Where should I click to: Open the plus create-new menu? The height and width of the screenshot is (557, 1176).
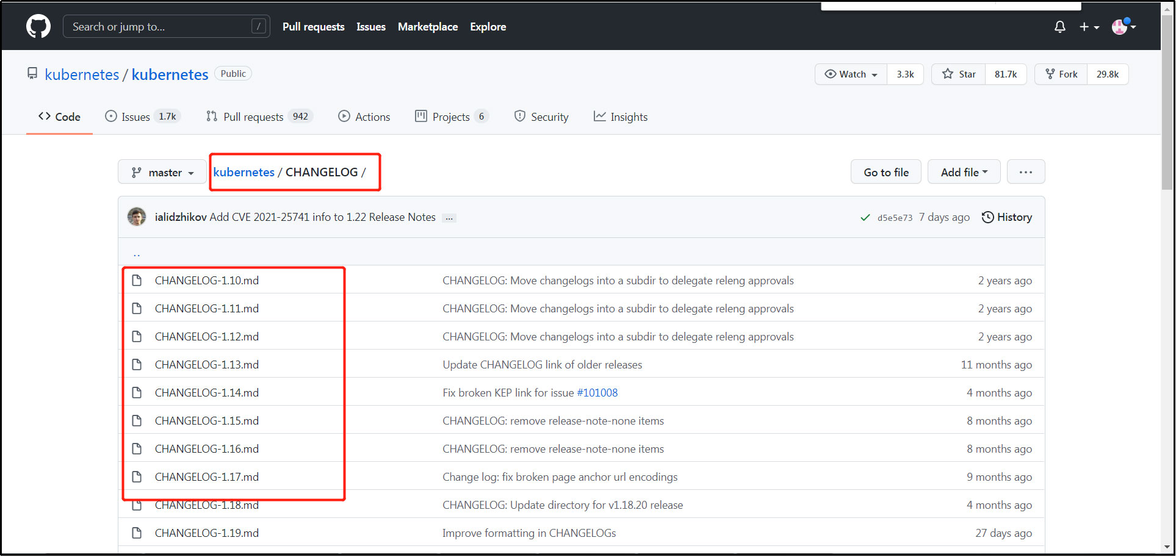tap(1089, 27)
